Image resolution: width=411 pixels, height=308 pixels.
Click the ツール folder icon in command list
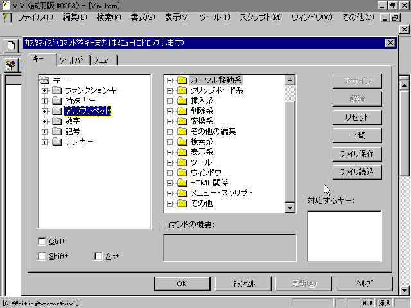(x=182, y=162)
